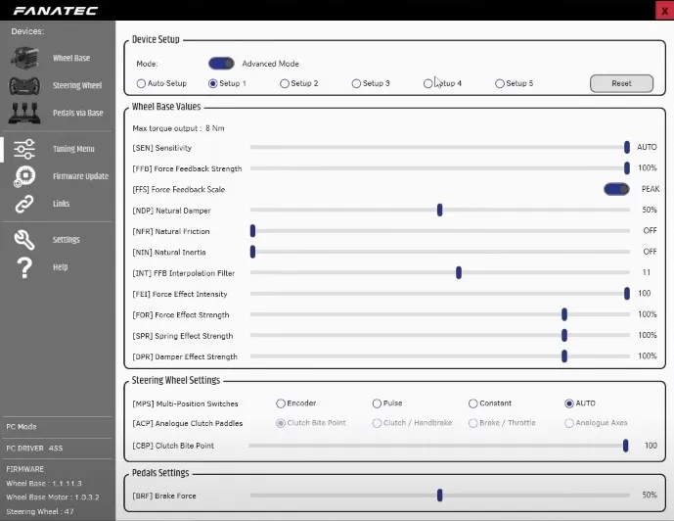The height and width of the screenshot is (521, 674).
Task: Click the 'Wheel Base Motor : 1.0.3.2' text
Action: [53, 497]
